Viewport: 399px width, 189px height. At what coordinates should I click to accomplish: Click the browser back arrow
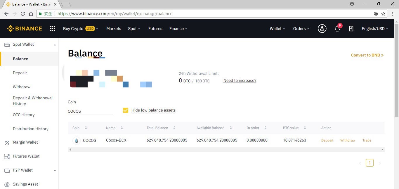6,14
